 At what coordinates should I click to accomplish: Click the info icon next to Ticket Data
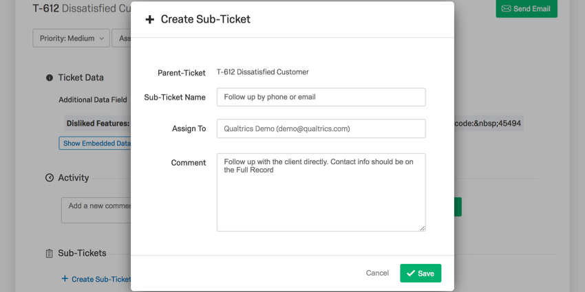50,78
